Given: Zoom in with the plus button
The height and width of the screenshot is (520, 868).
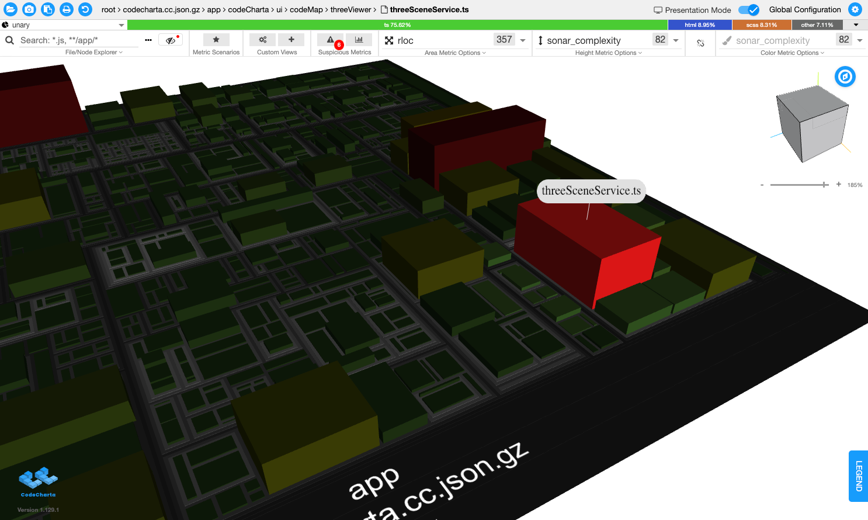Looking at the screenshot, I should click(x=839, y=184).
